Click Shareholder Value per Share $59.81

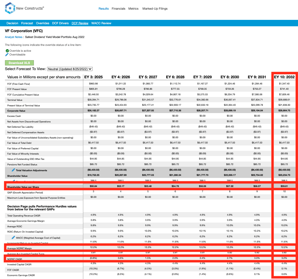(x=284, y=186)
